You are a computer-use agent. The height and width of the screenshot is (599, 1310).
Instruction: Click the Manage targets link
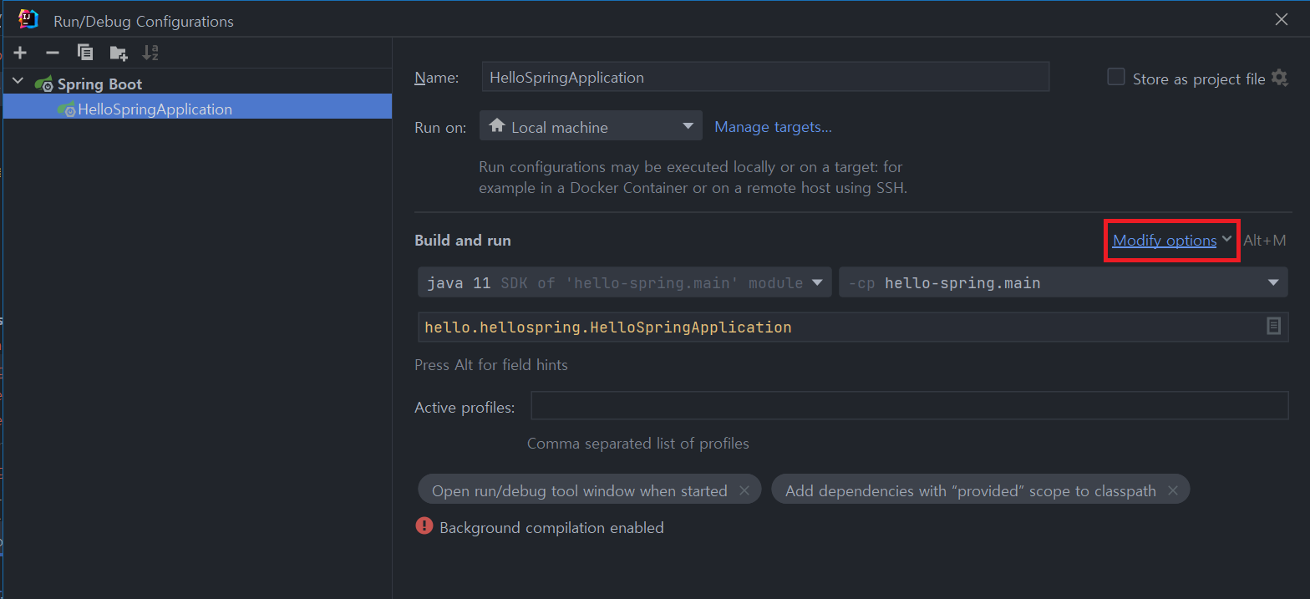click(x=773, y=127)
